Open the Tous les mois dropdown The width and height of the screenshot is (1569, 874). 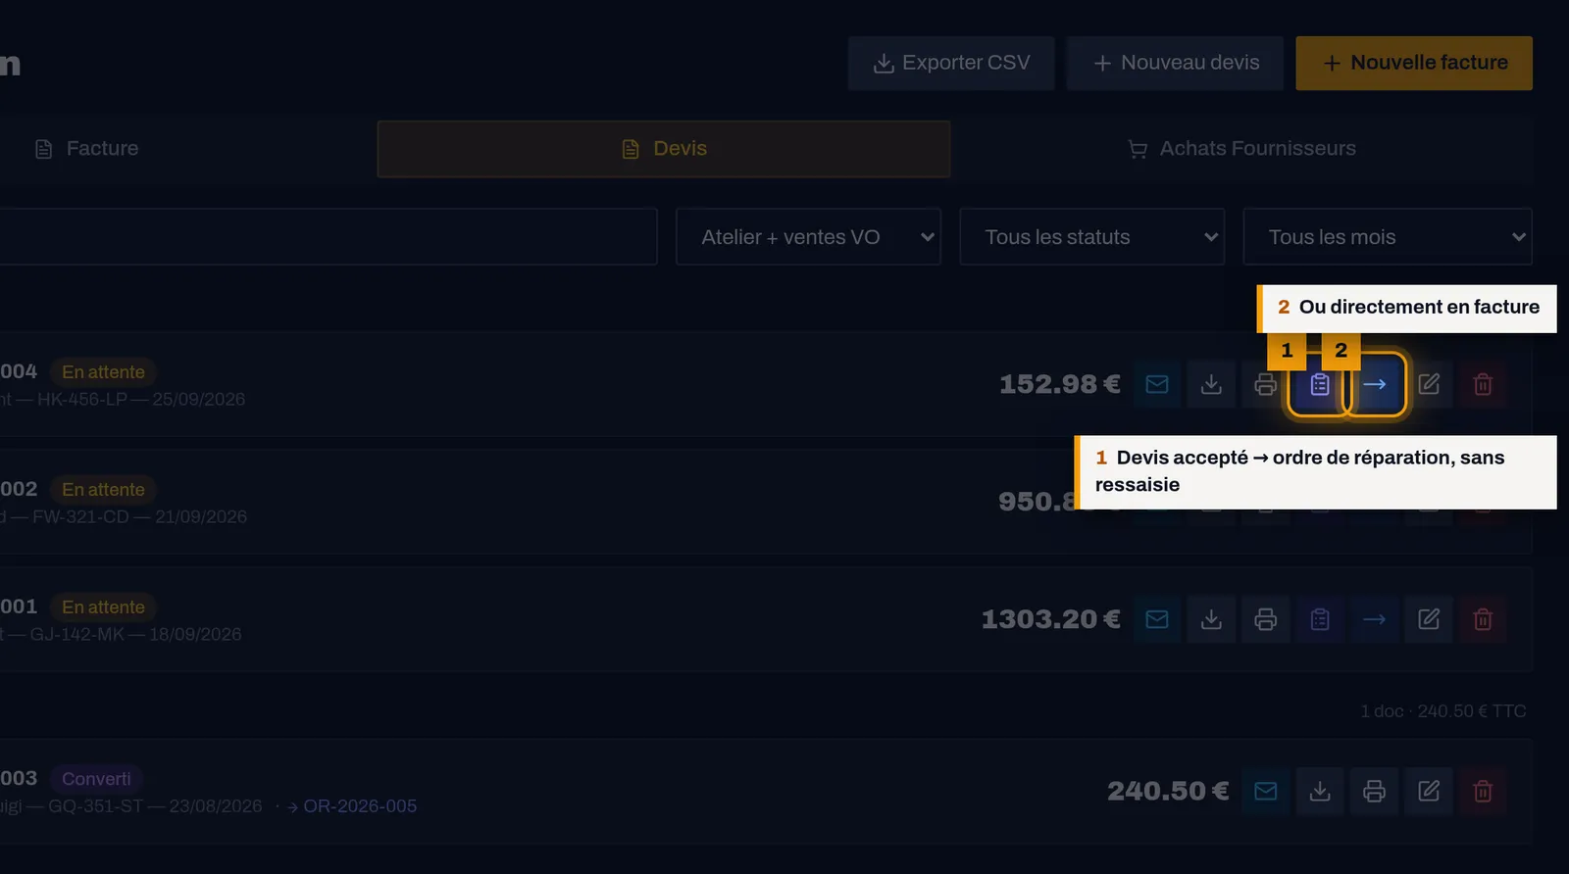coord(1388,236)
